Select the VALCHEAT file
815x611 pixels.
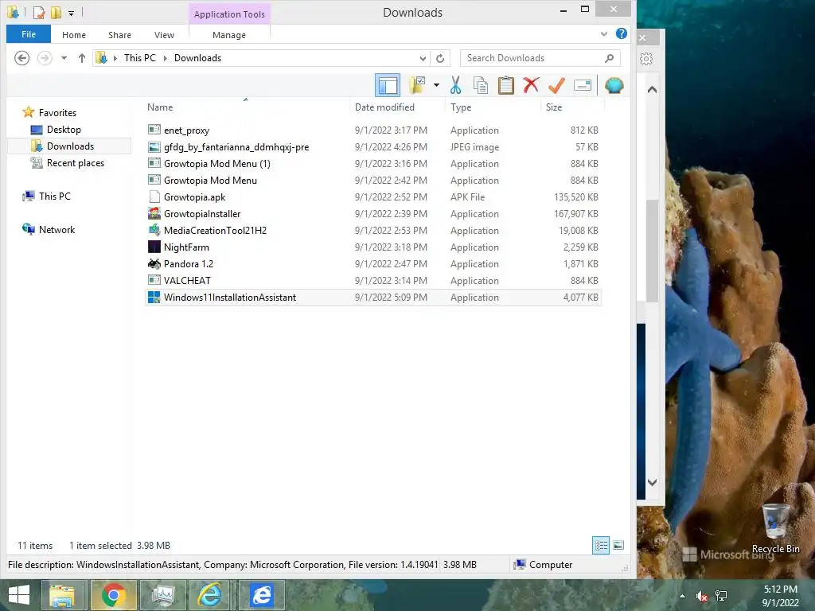coord(372,281)
